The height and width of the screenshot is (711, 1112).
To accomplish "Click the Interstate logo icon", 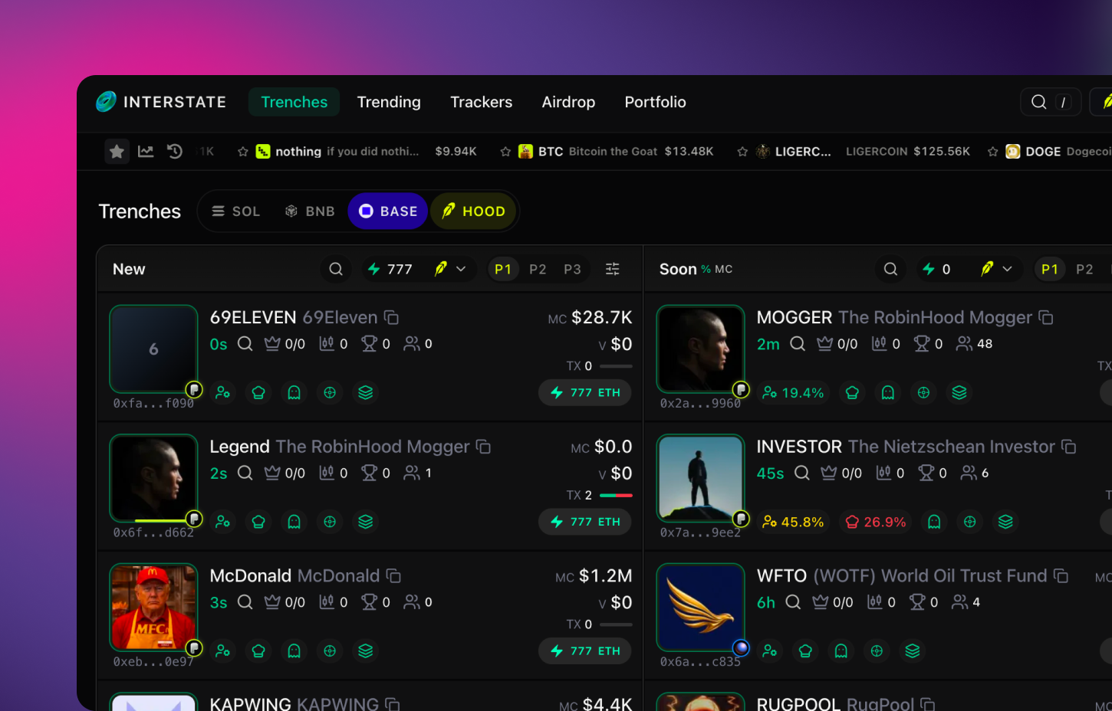I will [106, 102].
